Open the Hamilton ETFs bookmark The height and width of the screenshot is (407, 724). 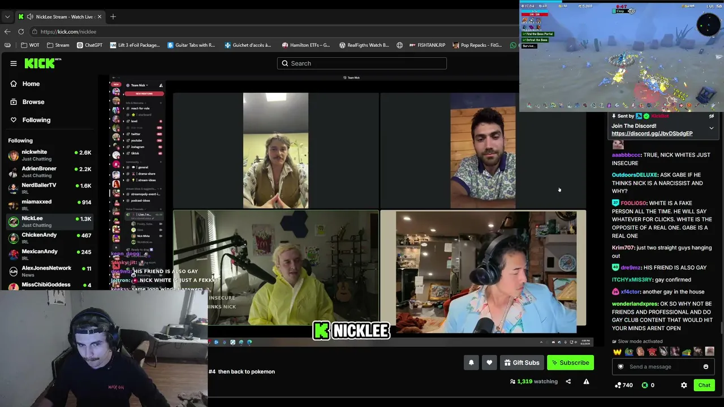coord(305,45)
